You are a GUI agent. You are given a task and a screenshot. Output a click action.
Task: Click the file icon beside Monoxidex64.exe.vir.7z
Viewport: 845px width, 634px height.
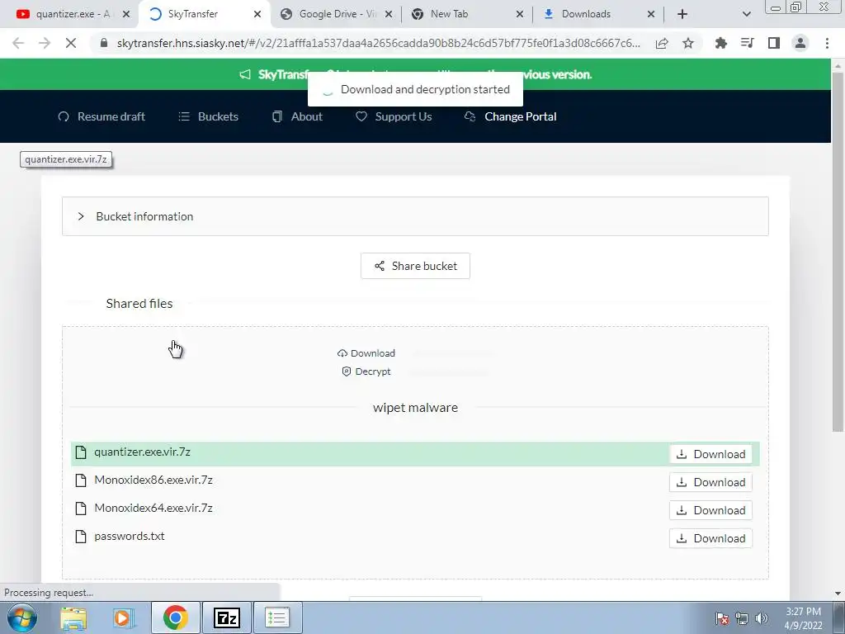click(81, 509)
